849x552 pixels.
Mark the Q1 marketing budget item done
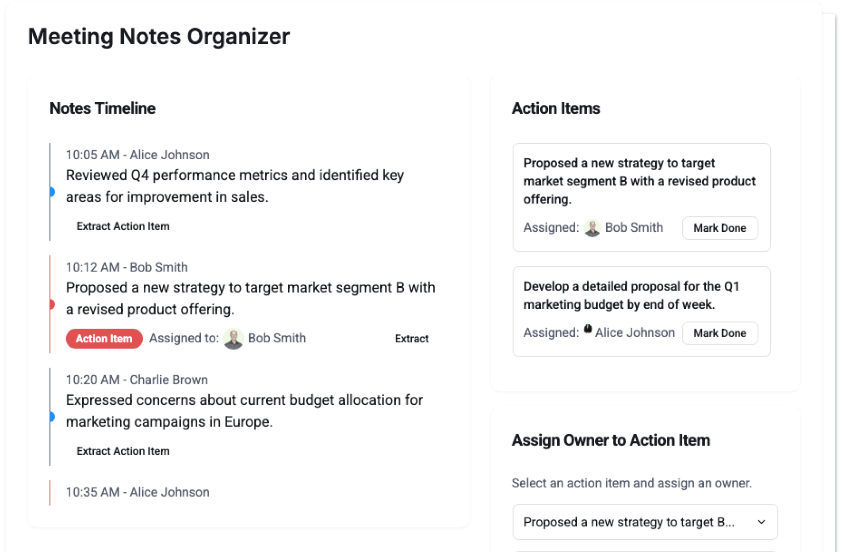point(719,333)
